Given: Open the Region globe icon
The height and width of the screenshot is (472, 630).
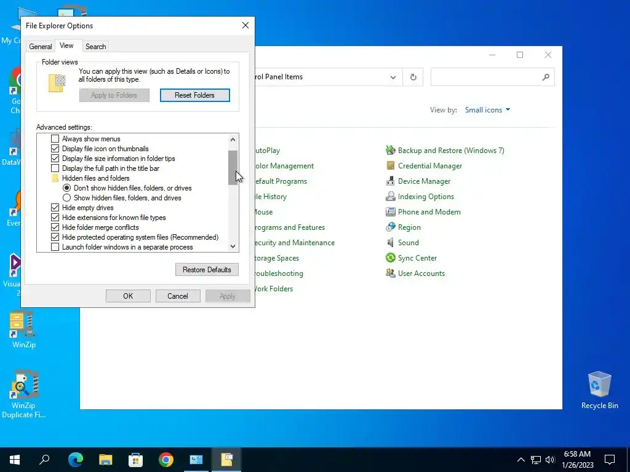Looking at the screenshot, I should click(x=391, y=227).
